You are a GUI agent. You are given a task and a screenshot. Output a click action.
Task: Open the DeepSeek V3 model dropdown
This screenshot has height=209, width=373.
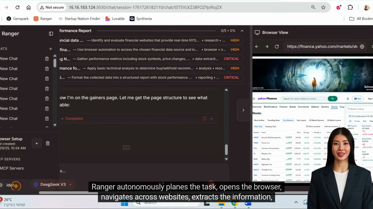[52, 185]
